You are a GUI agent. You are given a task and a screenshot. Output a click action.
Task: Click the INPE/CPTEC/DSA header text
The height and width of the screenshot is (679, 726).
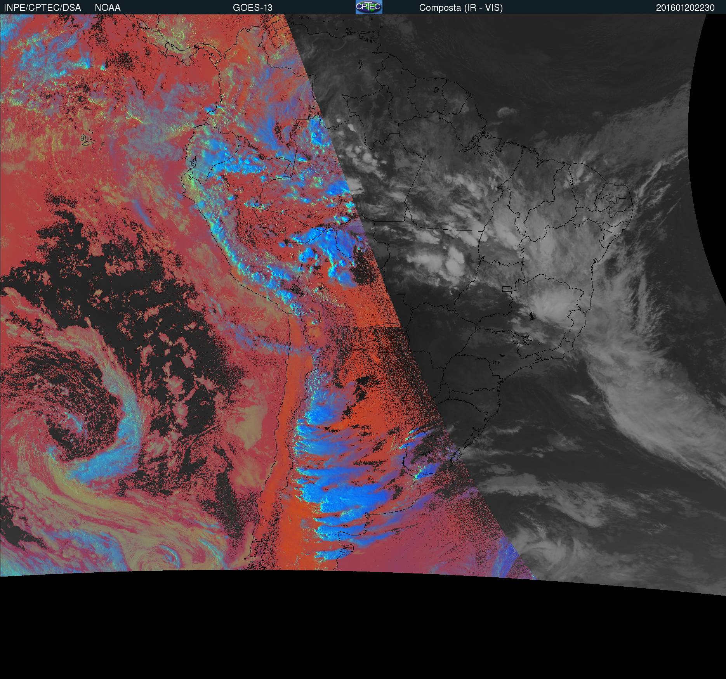(42, 8)
